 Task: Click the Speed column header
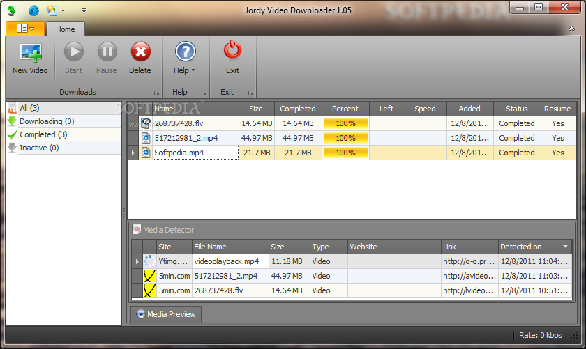click(x=426, y=109)
